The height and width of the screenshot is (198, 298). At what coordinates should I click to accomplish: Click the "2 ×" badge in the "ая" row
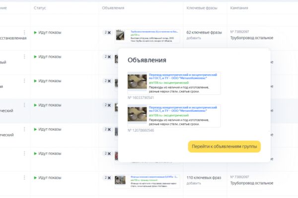107,81
